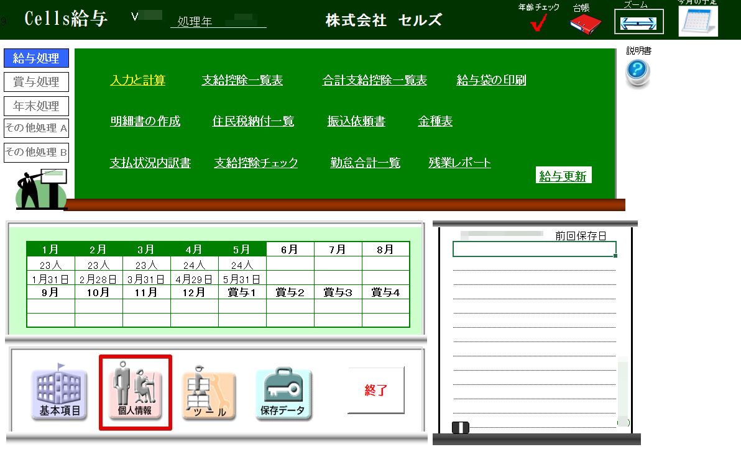Click the ズーム zoom arrows icon
Image resolution: width=741 pixels, height=452 pixels.
(x=638, y=22)
